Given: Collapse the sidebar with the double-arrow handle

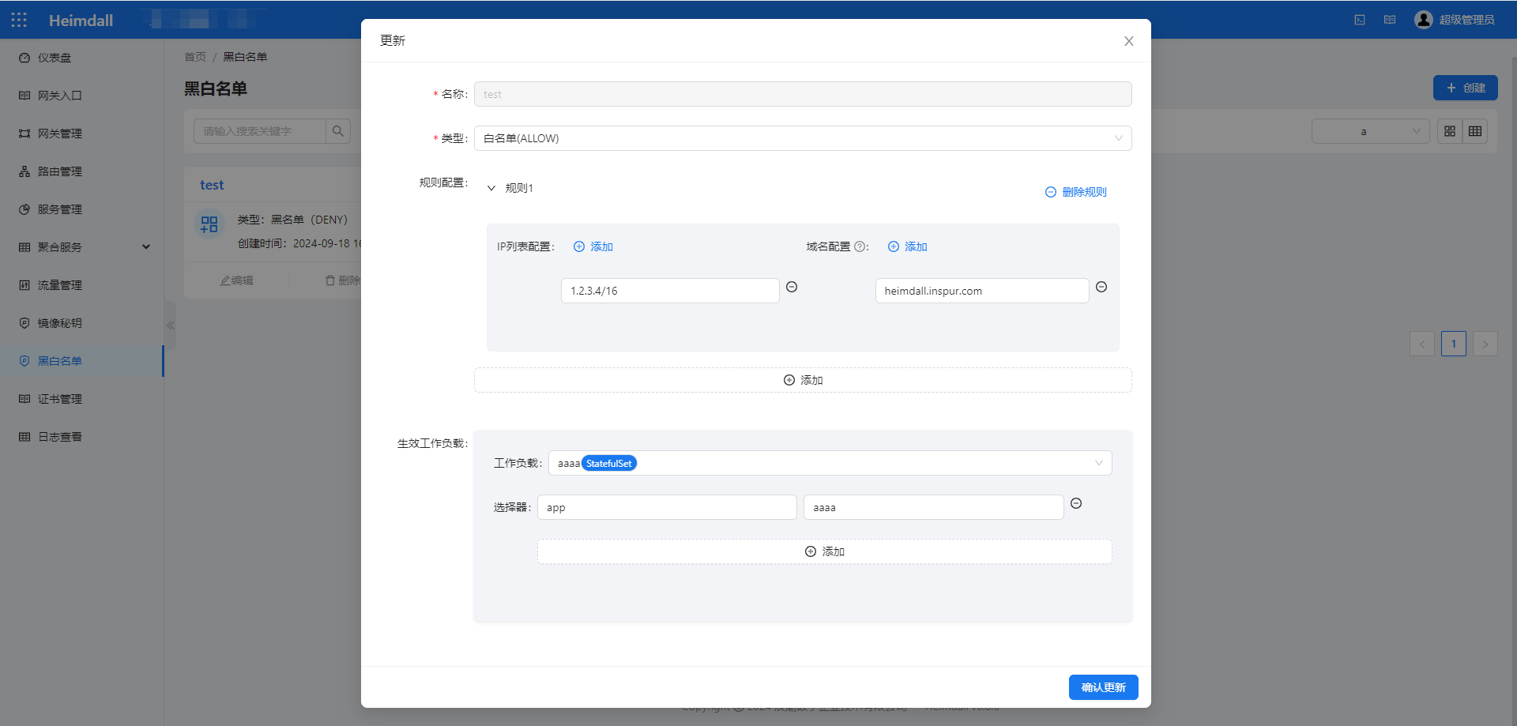Looking at the screenshot, I should click(x=170, y=325).
